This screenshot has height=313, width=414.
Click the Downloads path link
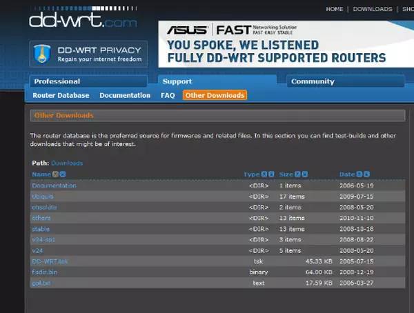pos(67,163)
